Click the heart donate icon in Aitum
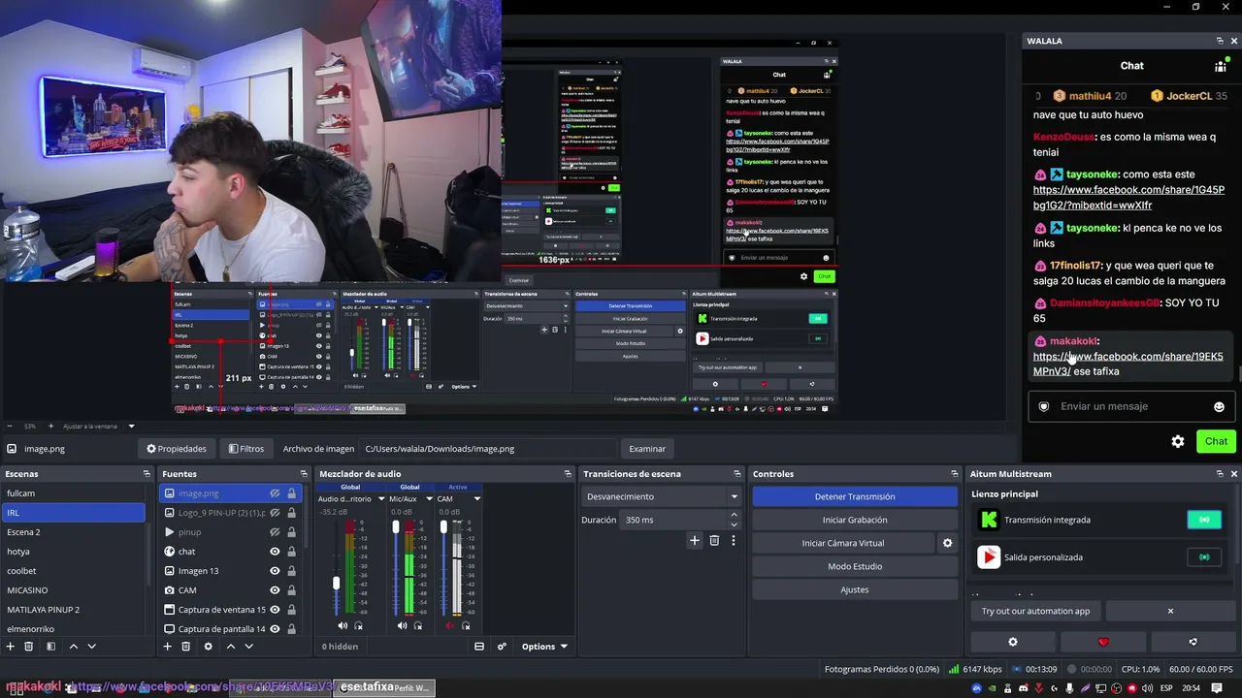The width and height of the screenshot is (1242, 698). pos(1103,642)
